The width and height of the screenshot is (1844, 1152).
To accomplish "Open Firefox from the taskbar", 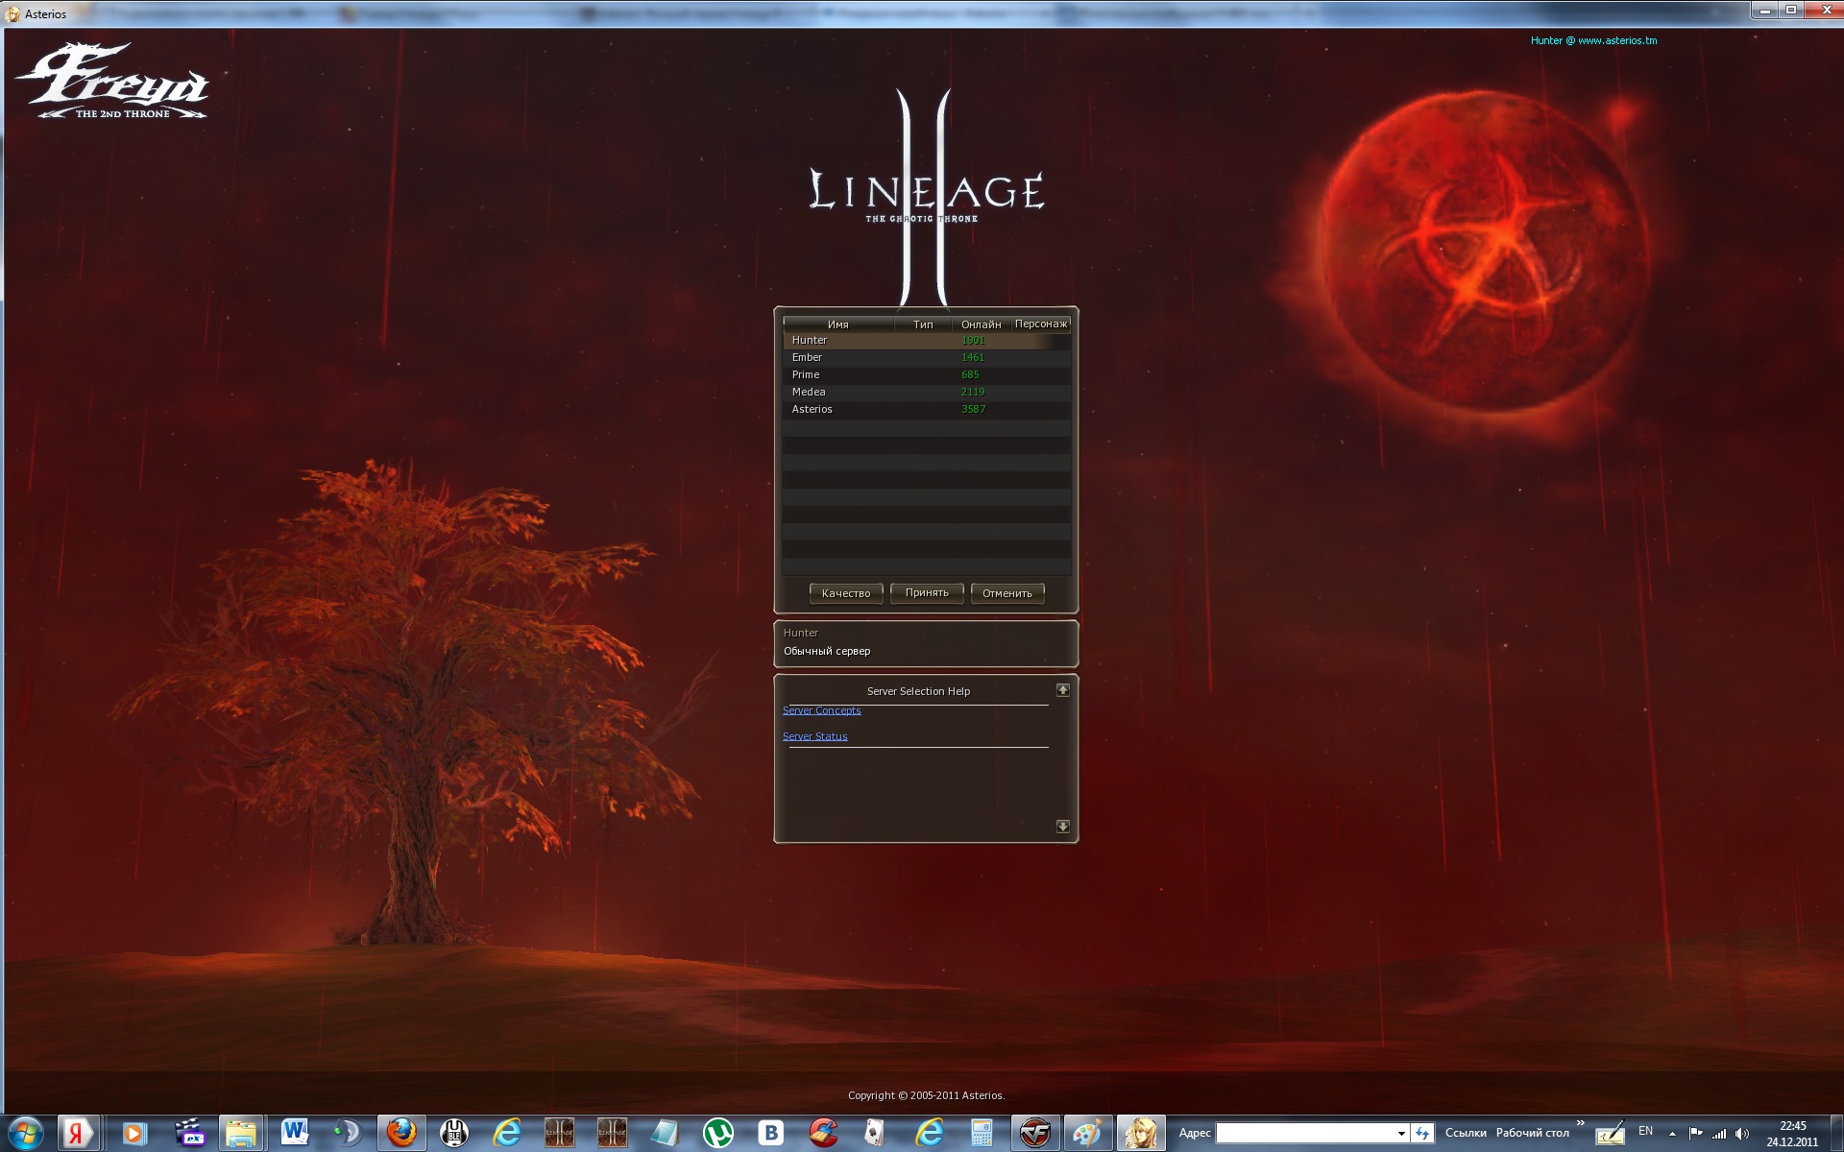I will coord(401,1134).
